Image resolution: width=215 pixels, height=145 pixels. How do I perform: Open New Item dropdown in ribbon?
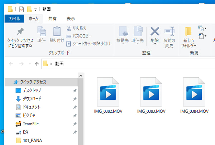[202, 29]
